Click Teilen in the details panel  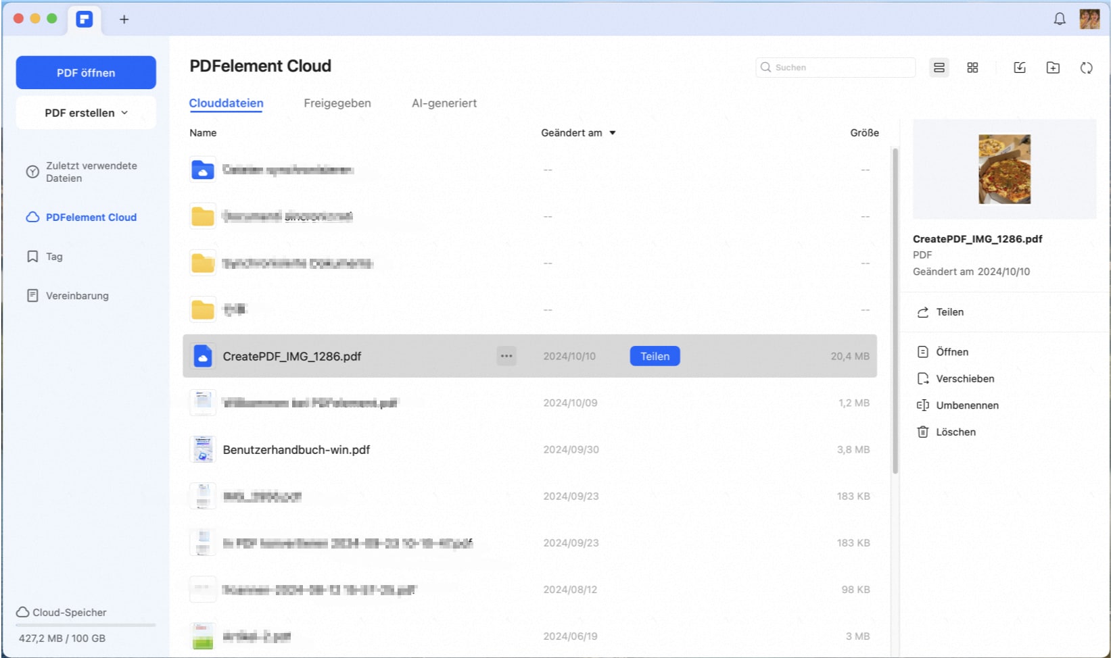(x=949, y=312)
